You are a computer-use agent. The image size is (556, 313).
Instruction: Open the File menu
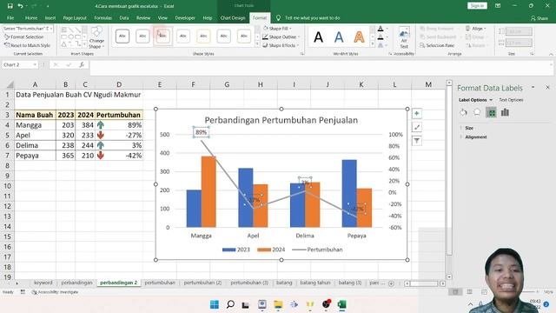click(x=10, y=17)
